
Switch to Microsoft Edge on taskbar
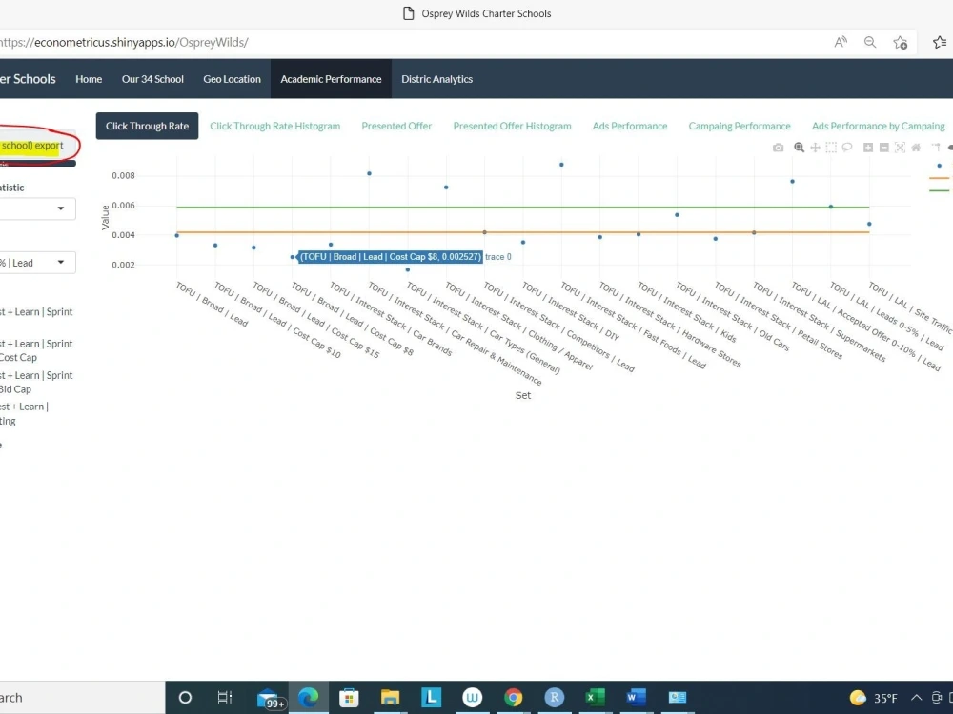click(308, 698)
